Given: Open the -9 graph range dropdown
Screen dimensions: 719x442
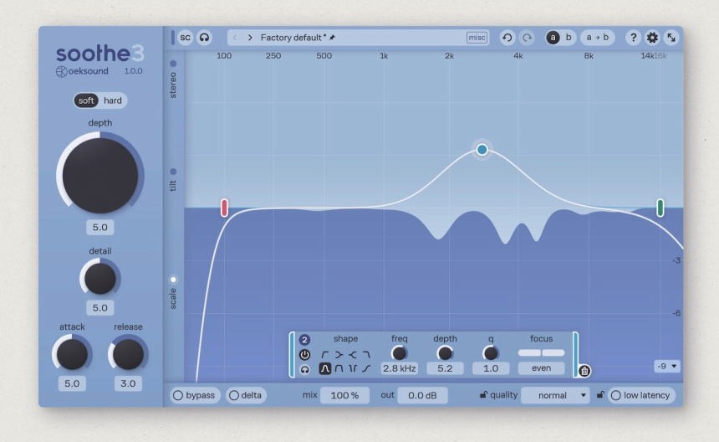Looking at the screenshot, I should coord(667,367).
